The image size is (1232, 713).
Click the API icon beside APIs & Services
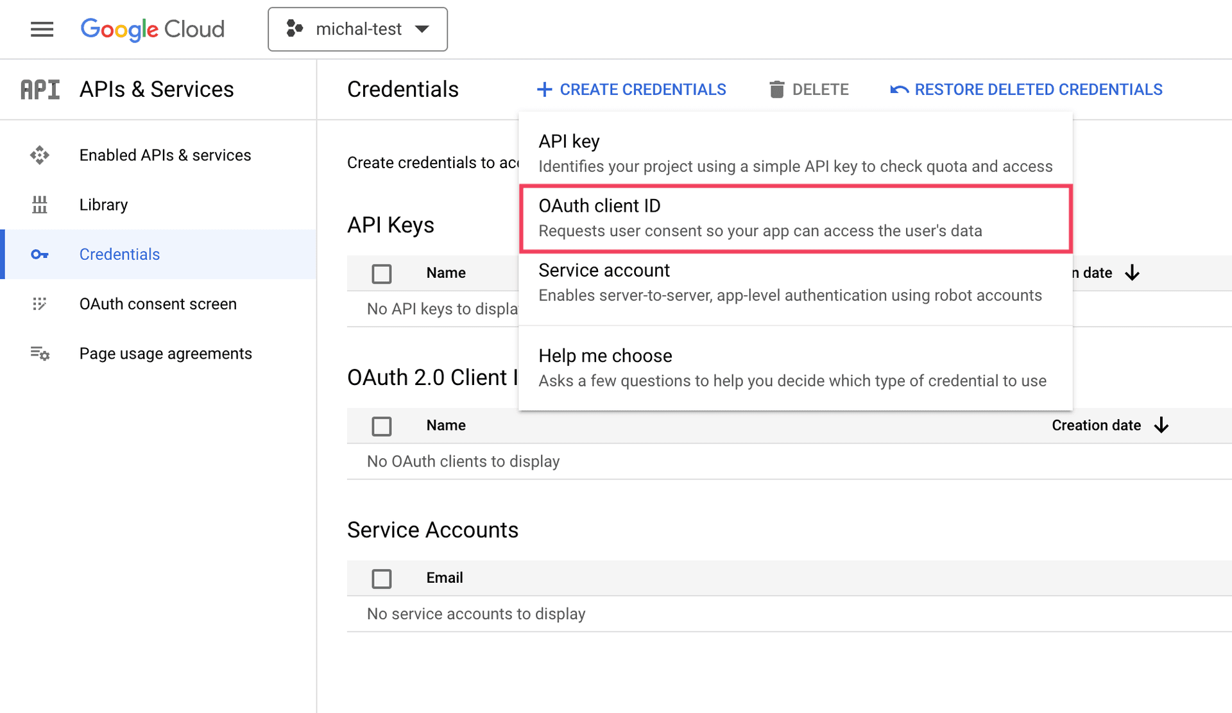coord(40,90)
